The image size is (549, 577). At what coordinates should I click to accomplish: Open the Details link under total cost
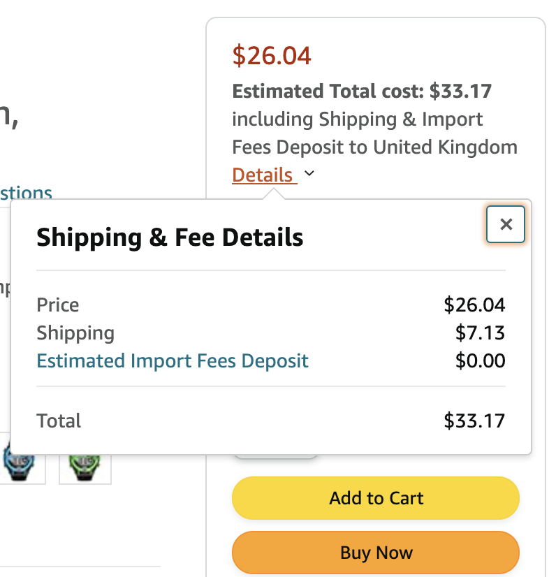(263, 175)
